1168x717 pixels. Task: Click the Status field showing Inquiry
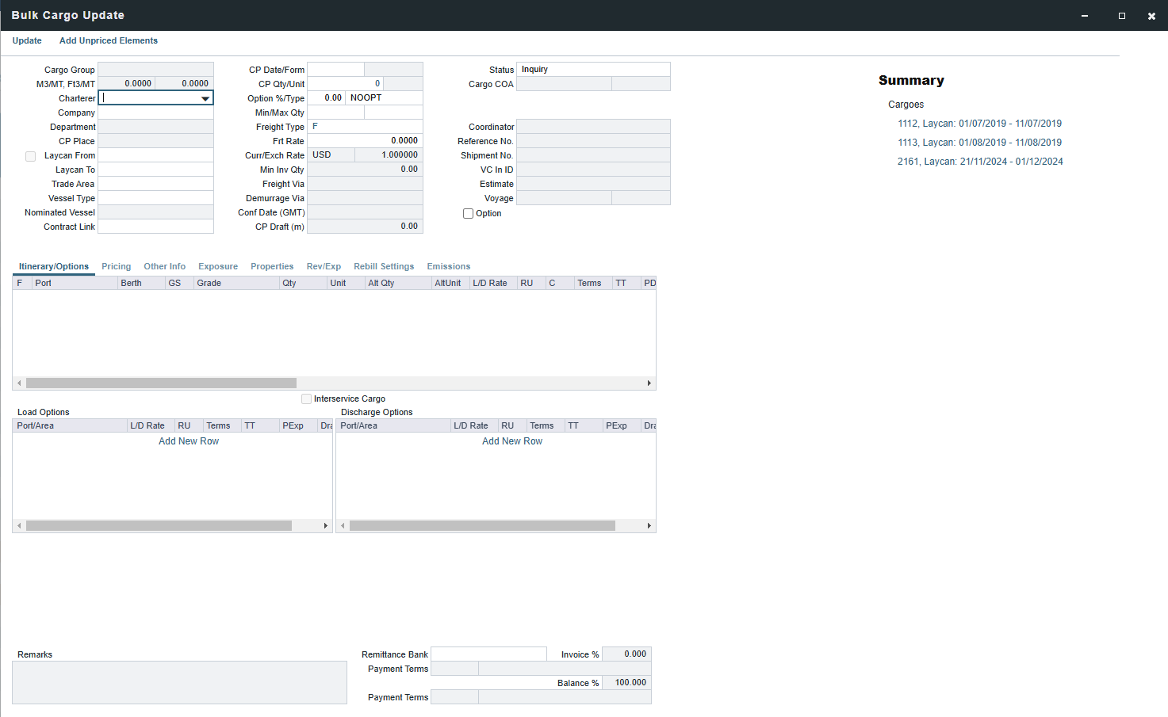(592, 70)
